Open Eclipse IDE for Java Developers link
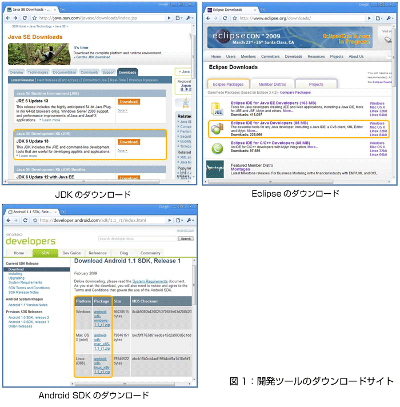Screen dimensions: 400x407 (269, 123)
